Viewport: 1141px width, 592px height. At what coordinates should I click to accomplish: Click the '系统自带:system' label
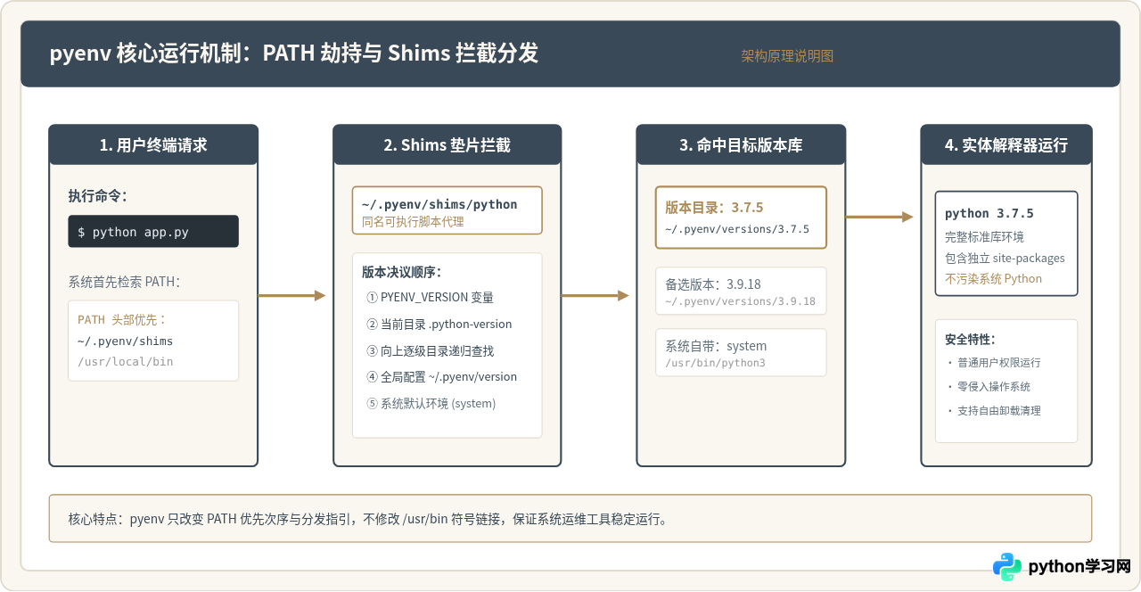(716, 346)
